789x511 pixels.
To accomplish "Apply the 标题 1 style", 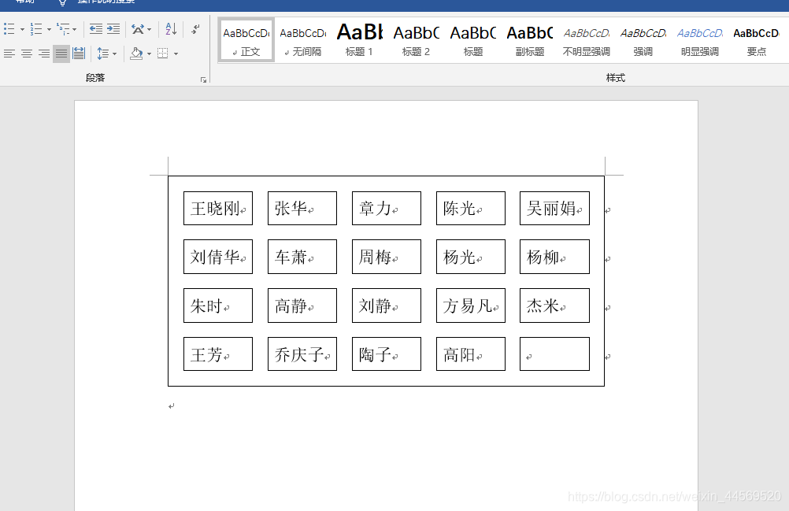I will point(359,41).
